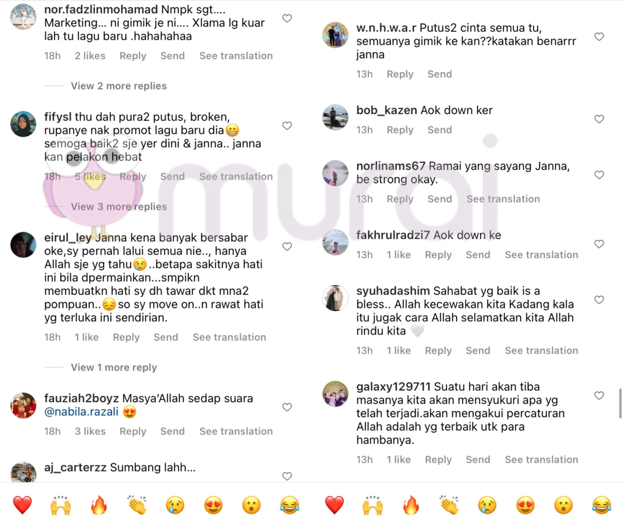
Task: Tap the laughing tears emoji in right reaction bar
Action: [602, 505]
